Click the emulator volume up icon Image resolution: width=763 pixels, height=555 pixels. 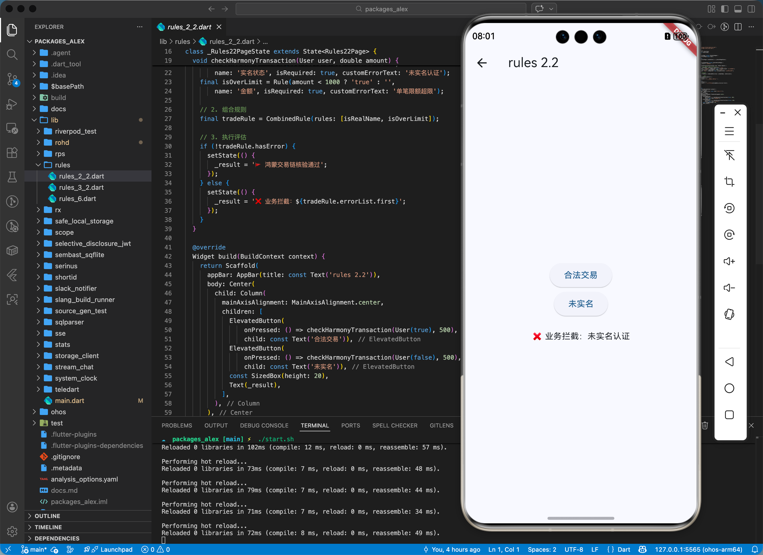(729, 261)
